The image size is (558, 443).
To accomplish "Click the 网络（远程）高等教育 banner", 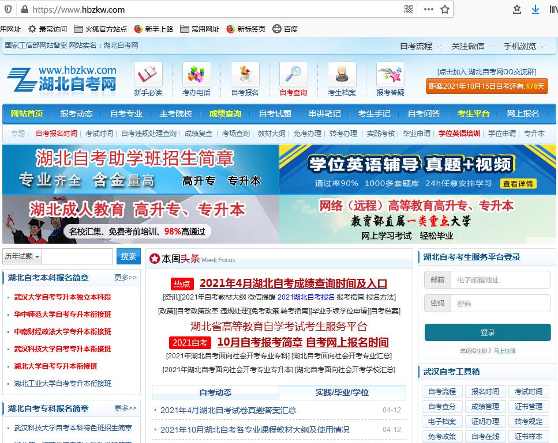I will coord(418,219).
